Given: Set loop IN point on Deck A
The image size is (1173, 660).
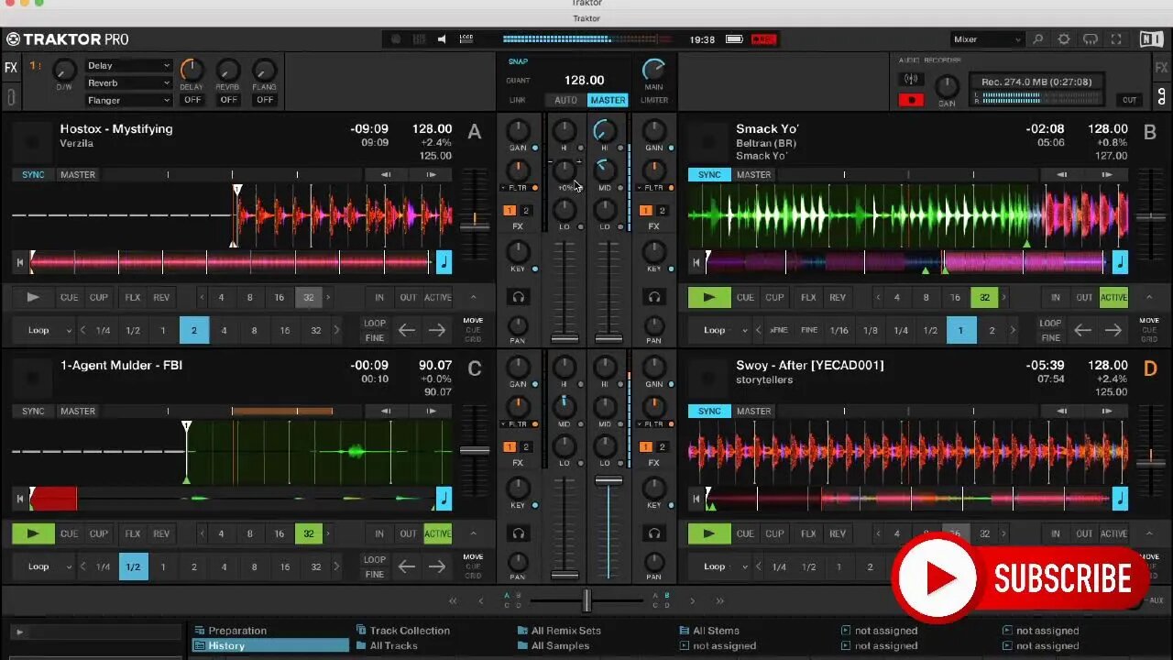Looking at the screenshot, I should (x=379, y=298).
